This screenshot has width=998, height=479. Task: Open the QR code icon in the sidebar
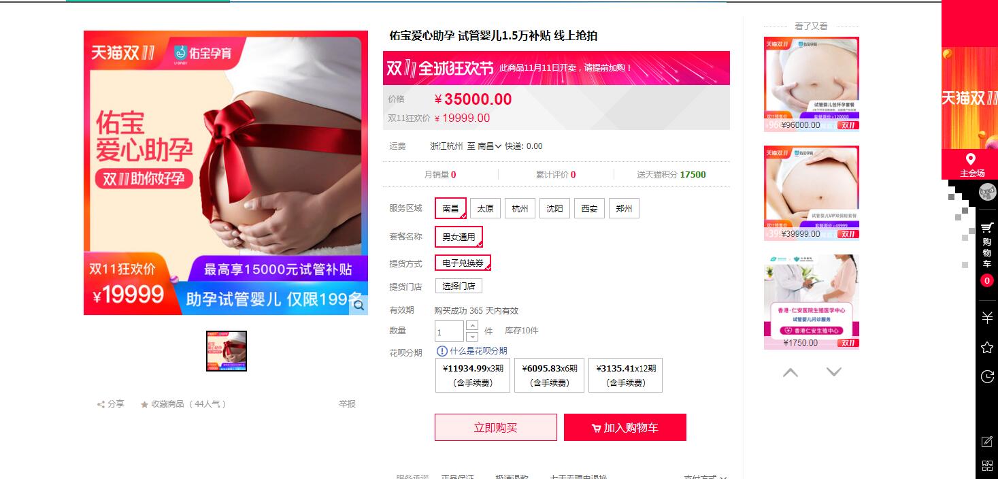click(986, 466)
